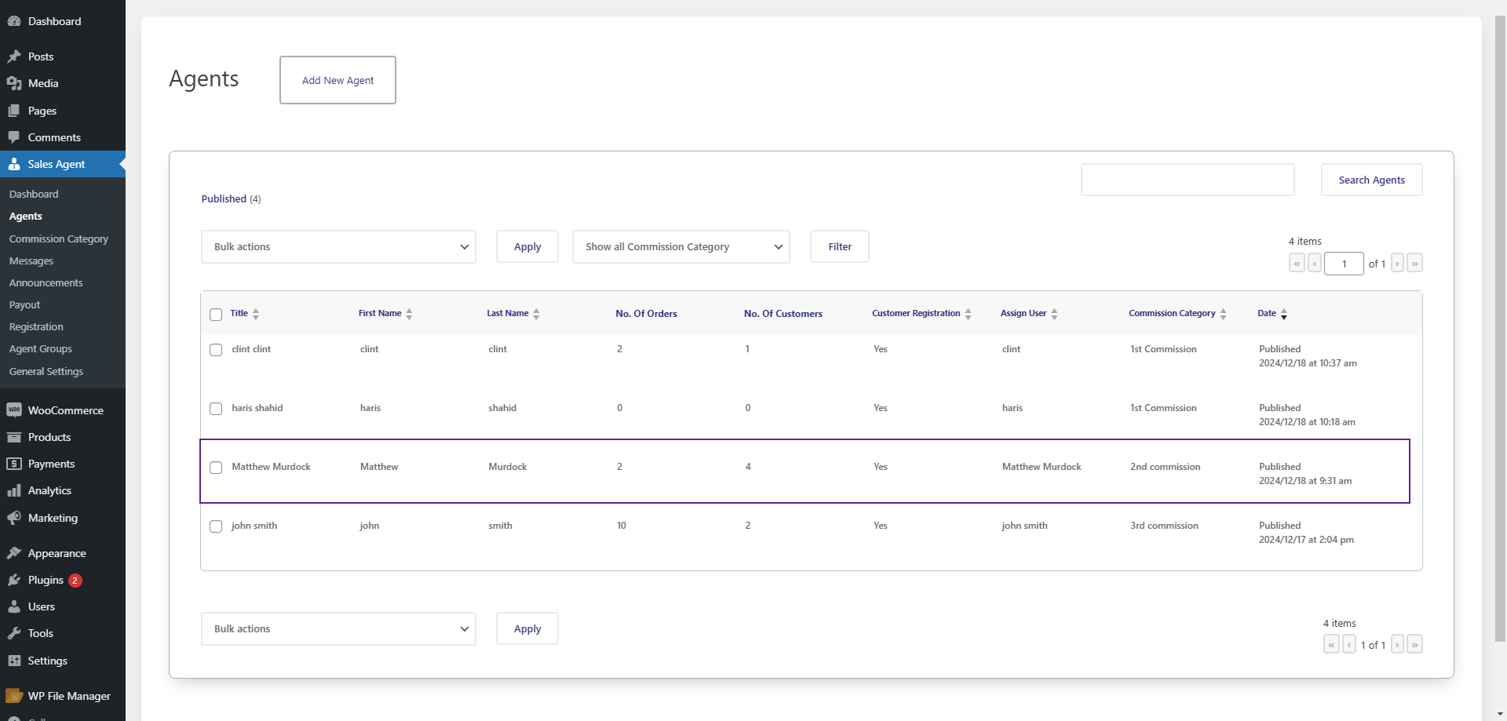Sort table by Date column
The height and width of the screenshot is (721, 1507).
pos(1272,314)
